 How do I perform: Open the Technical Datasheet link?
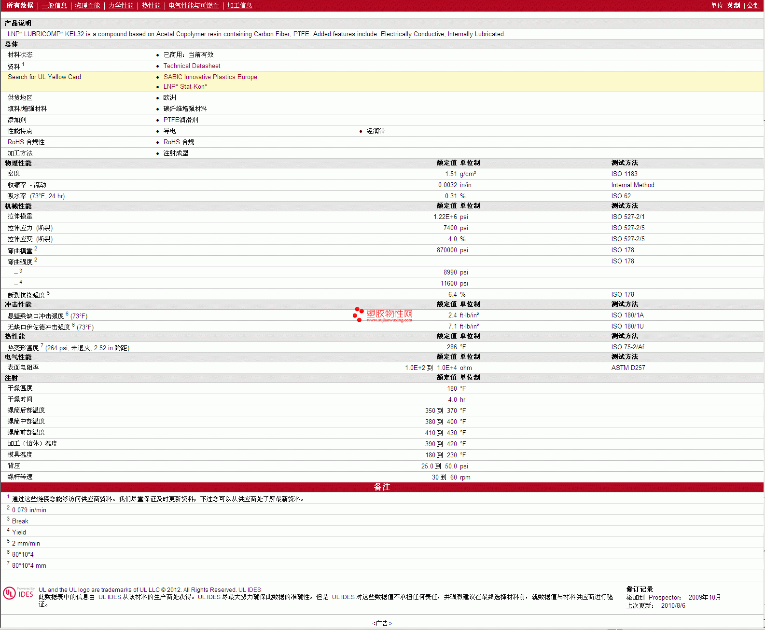(192, 66)
